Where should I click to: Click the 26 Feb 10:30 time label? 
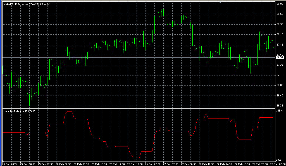coord(99,164)
